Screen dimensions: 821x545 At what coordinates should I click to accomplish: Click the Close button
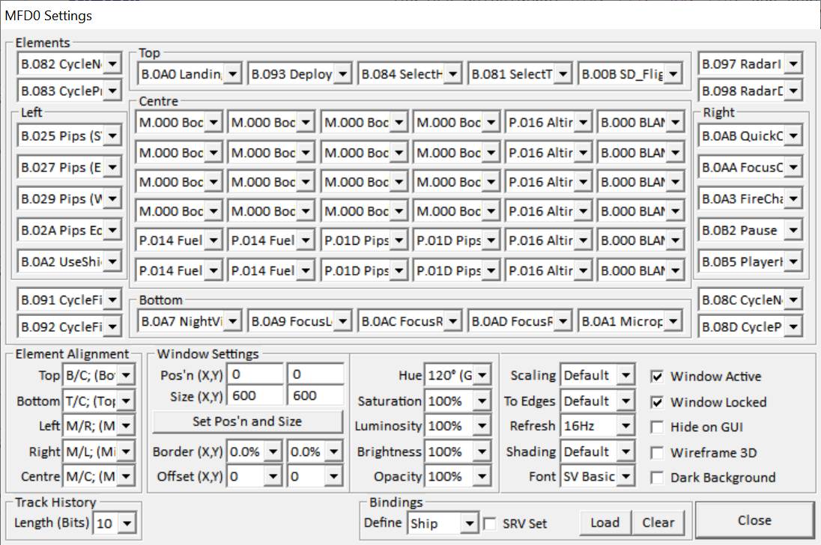point(754,520)
